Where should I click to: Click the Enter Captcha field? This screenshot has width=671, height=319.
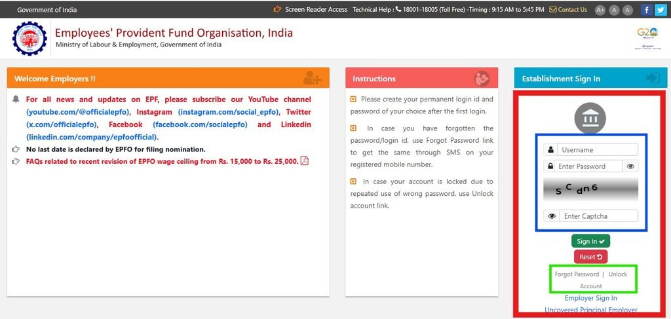point(599,216)
